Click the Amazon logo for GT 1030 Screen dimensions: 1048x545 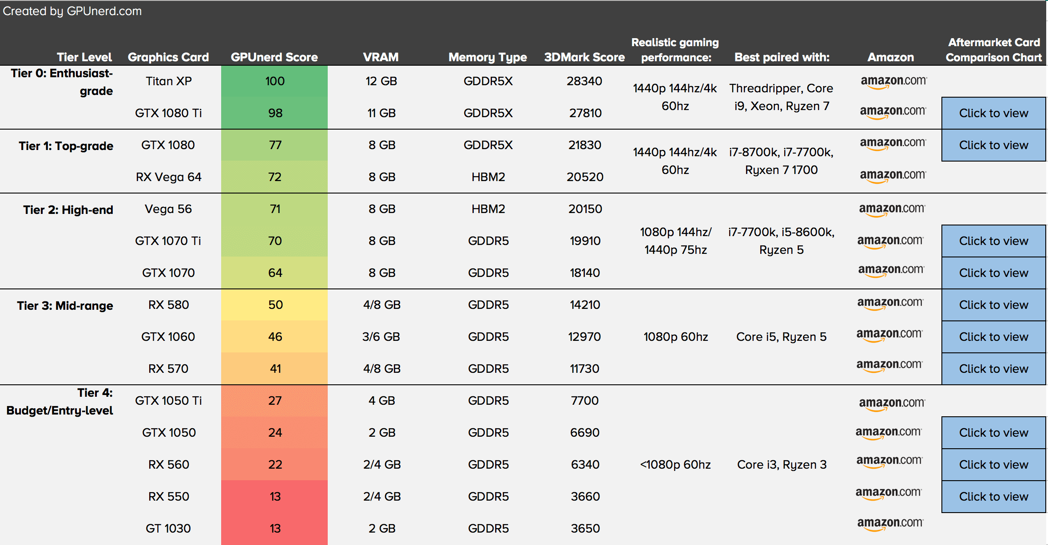tap(890, 523)
